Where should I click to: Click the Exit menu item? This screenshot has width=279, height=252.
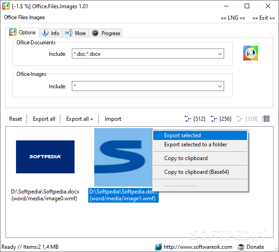[263, 18]
